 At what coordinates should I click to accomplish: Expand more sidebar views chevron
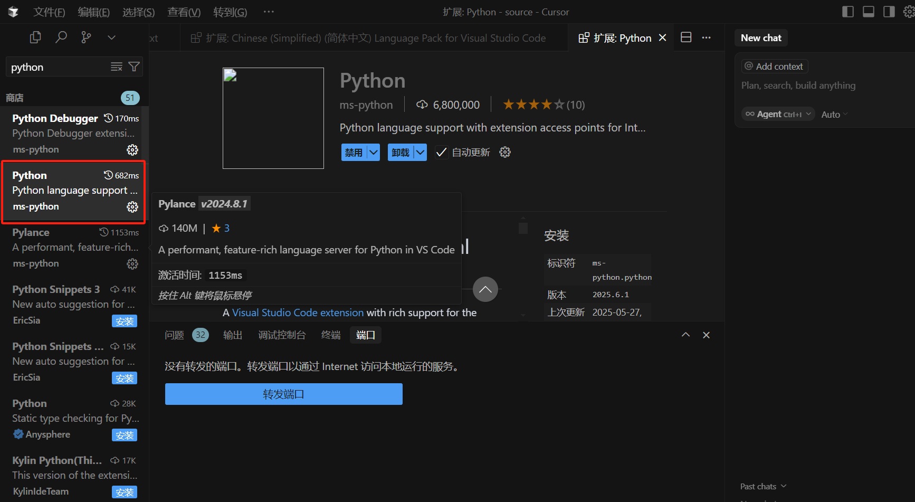pyautogui.click(x=111, y=37)
